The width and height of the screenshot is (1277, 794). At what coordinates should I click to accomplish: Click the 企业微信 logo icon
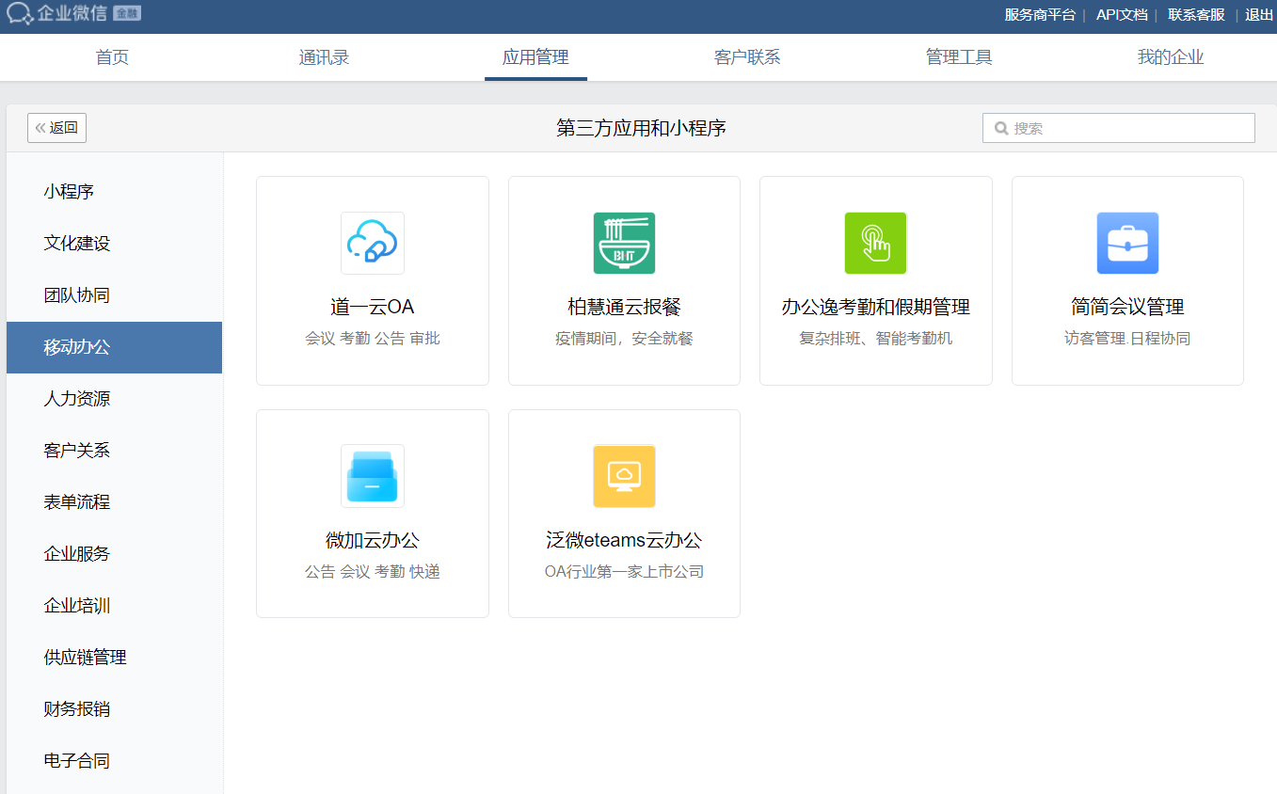[20, 14]
